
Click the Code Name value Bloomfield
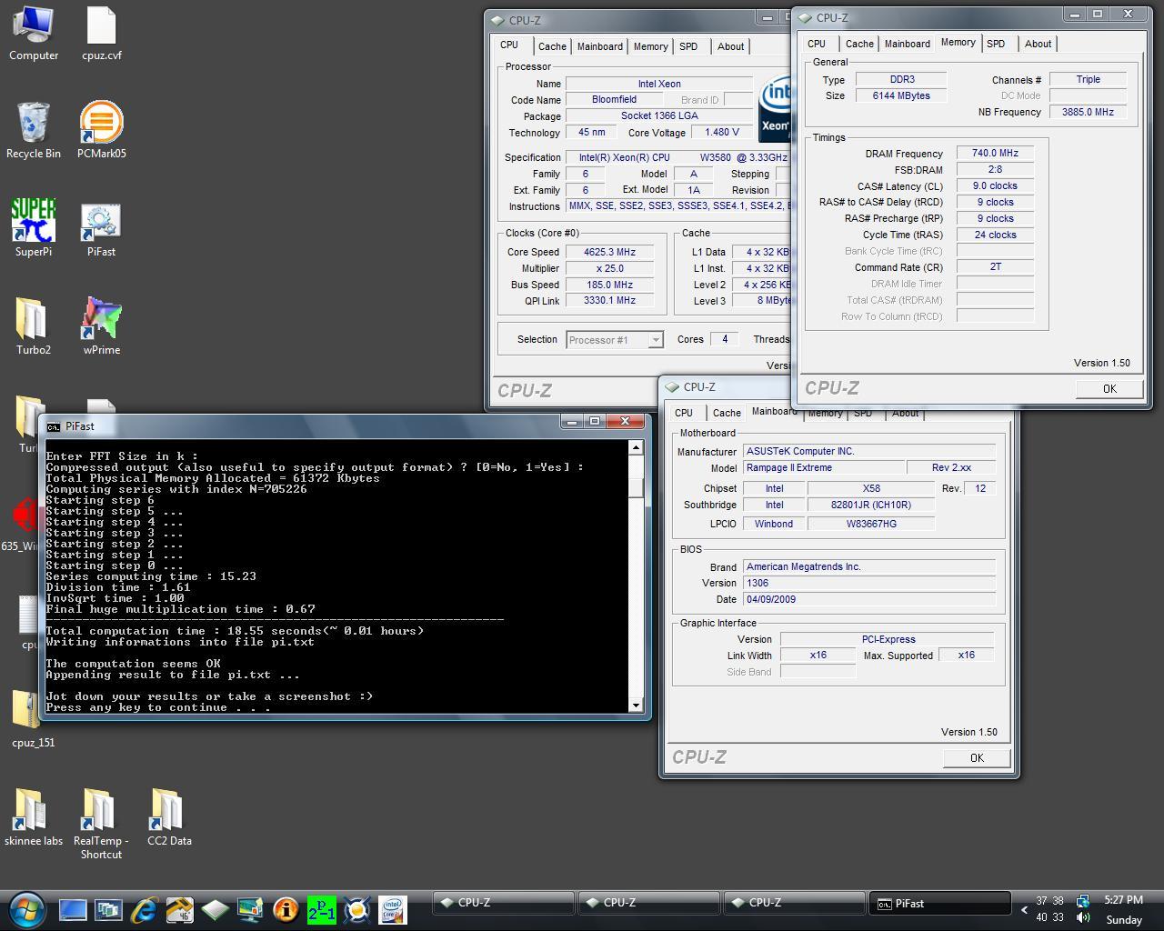point(614,99)
